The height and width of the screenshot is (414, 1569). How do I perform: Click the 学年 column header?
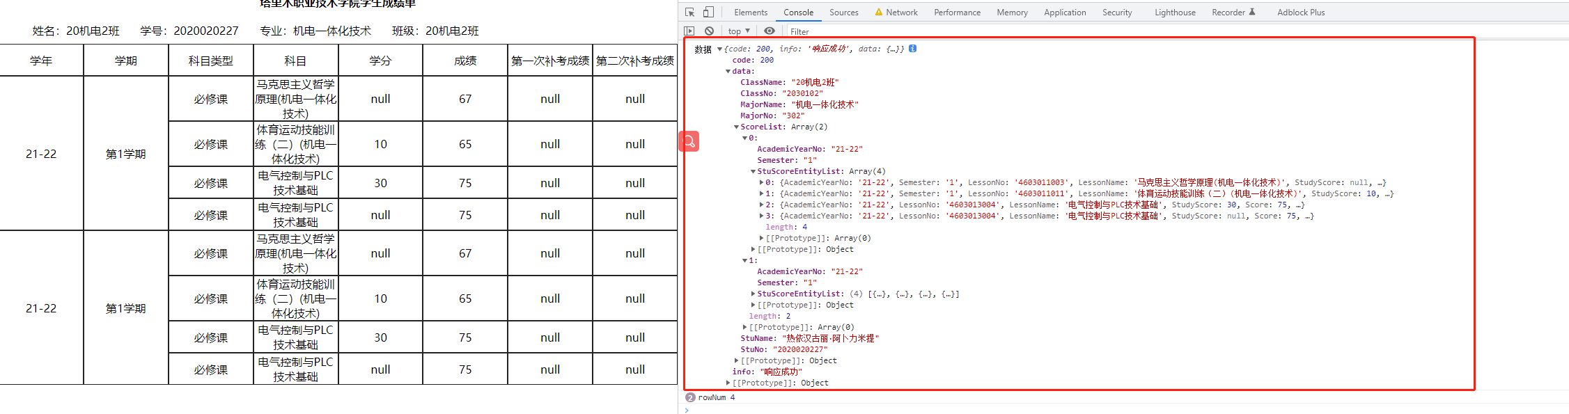tap(41, 61)
